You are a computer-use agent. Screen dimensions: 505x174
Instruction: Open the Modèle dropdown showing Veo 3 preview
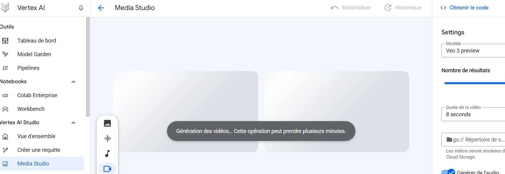pyautogui.click(x=473, y=51)
